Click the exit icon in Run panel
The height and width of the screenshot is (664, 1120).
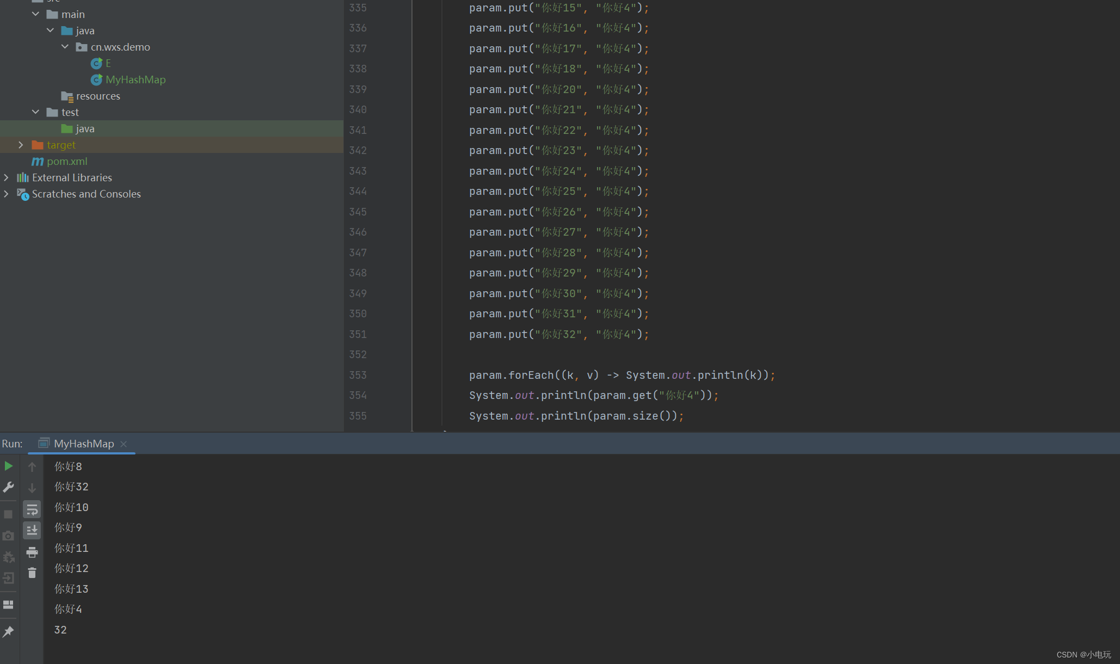pyautogui.click(x=8, y=578)
